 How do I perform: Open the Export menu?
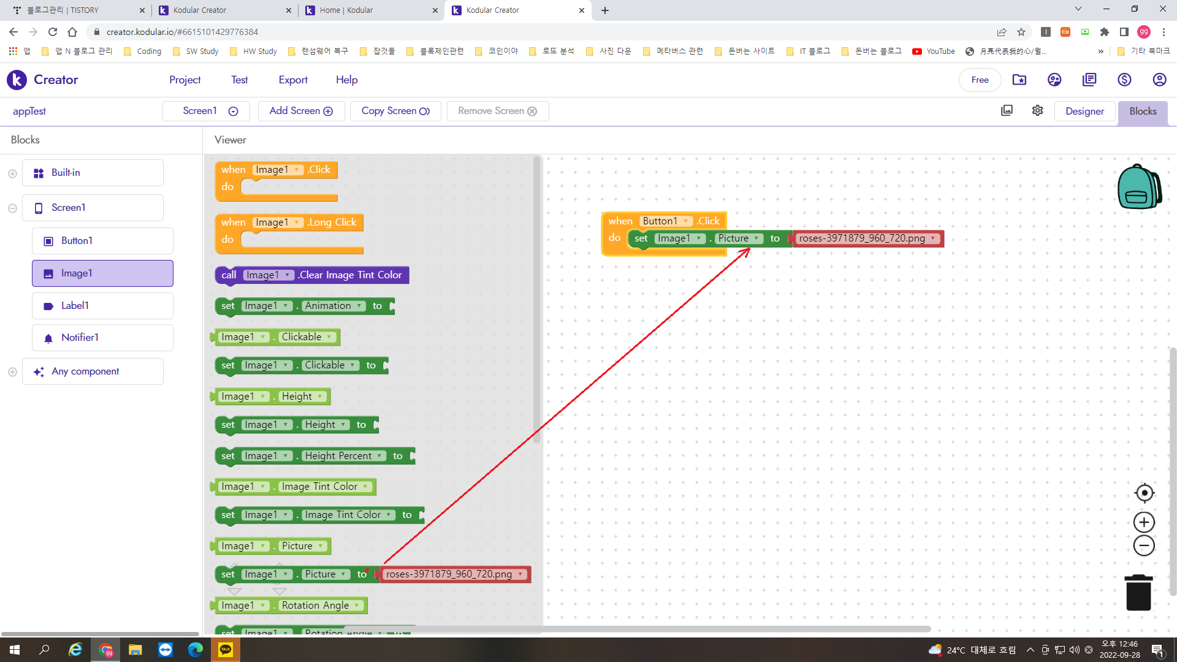(293, 80)
